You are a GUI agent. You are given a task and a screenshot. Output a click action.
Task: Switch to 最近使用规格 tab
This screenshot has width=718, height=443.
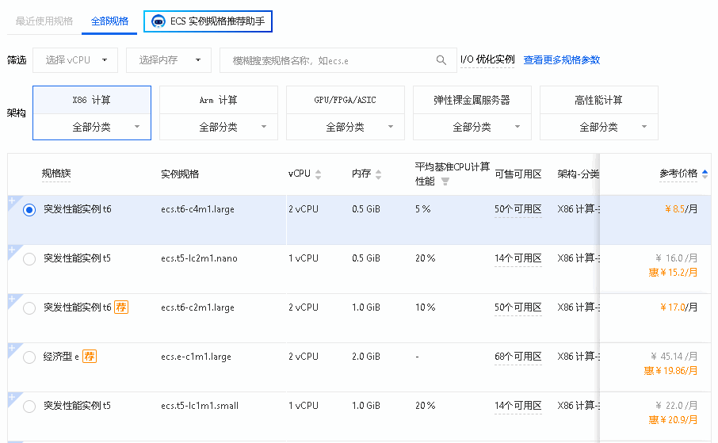(x=44, y=21)
